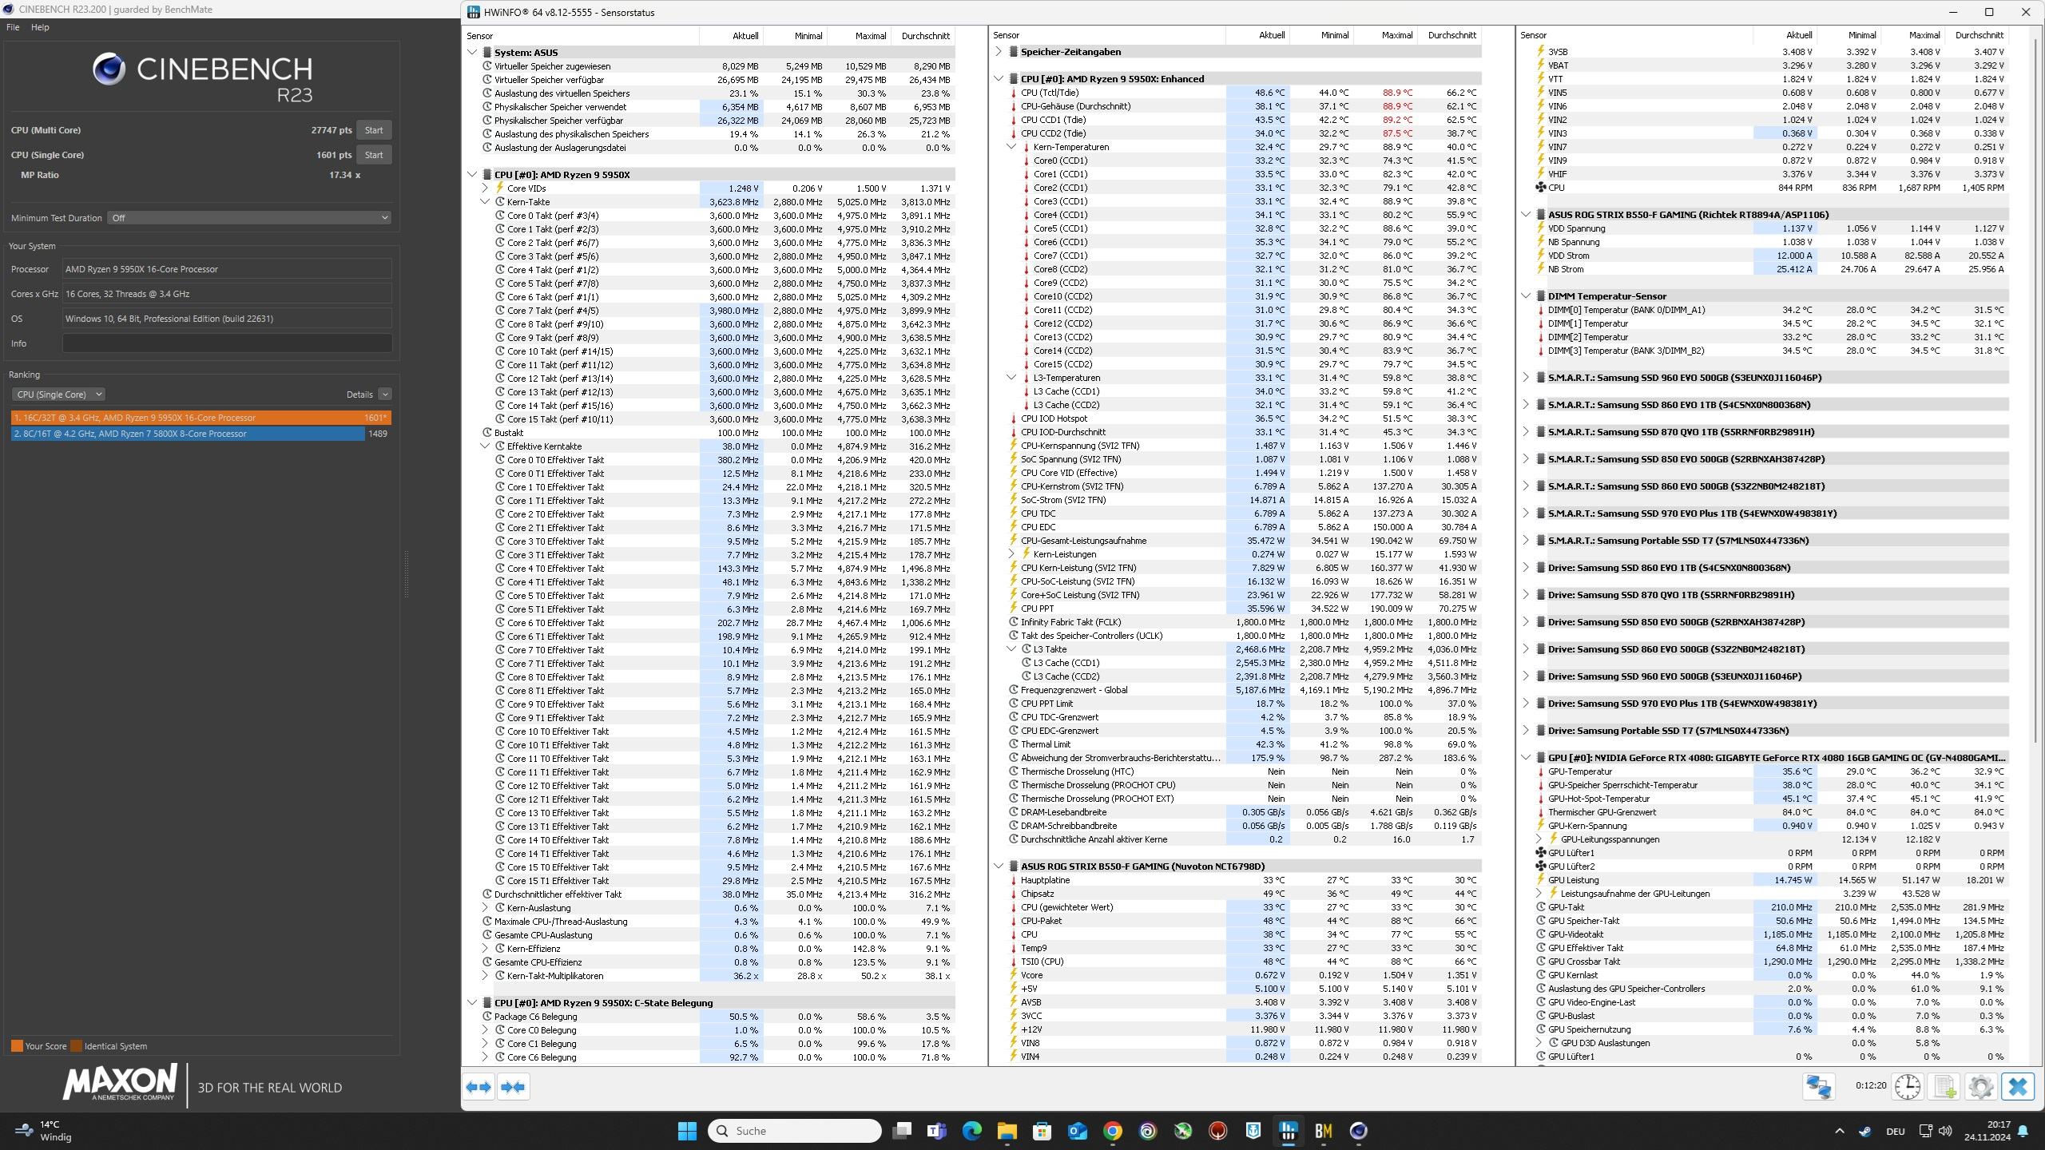Open the Cinebench Help menu
This screenshot has width=2045, height=1150.
click(40, 27)
